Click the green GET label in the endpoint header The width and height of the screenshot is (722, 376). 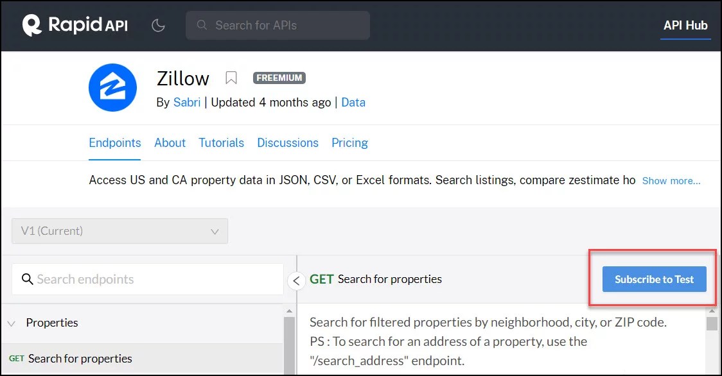[321, 279]
